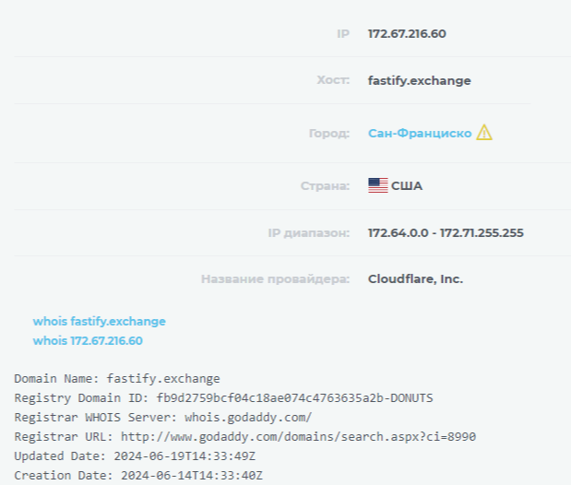Click the Город field label
This screenshot has width=571, height=485.
(329, 134)
